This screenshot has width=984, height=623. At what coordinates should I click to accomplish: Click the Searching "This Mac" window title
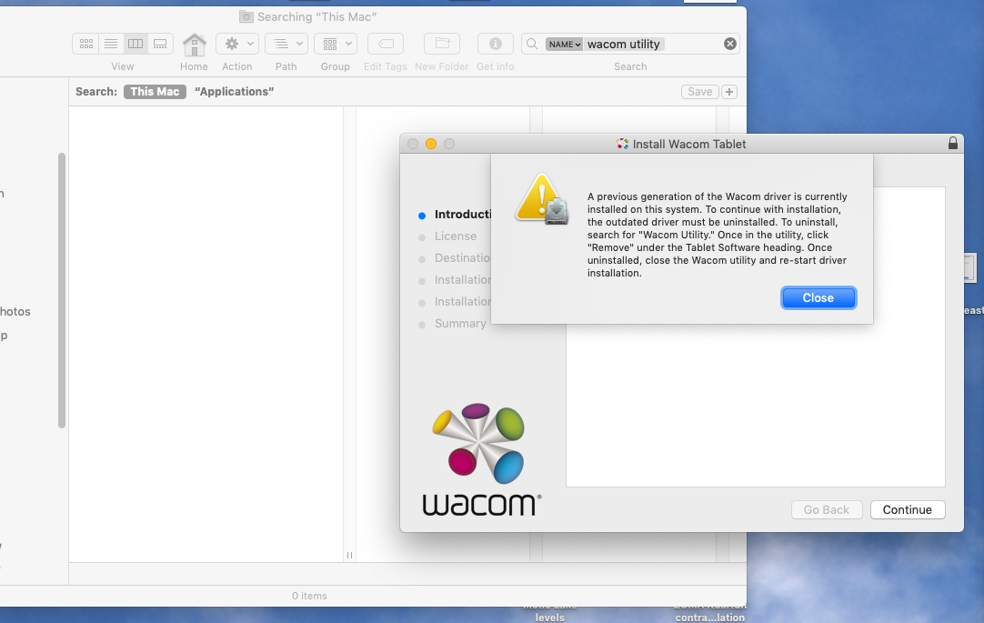[x=316, y=17]
